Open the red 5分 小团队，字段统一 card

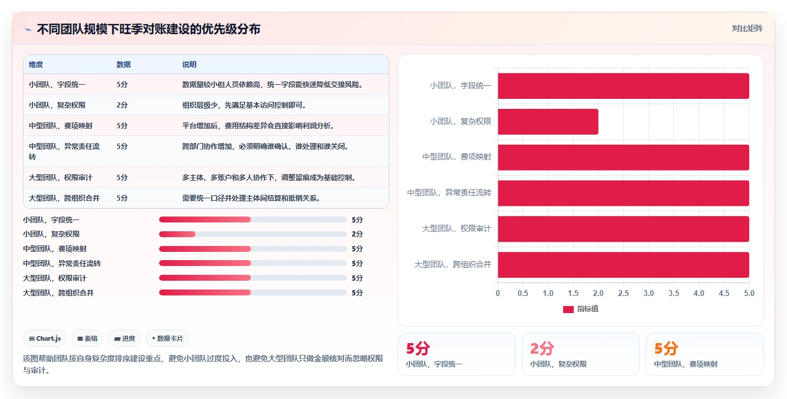click(457, 354)
